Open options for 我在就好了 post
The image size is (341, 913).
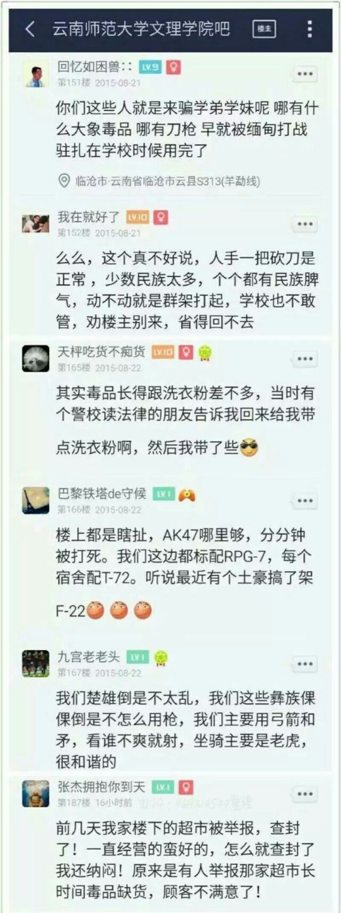[x=305, y=224]
